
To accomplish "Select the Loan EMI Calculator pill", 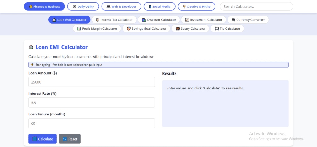I will pos(69,20).
